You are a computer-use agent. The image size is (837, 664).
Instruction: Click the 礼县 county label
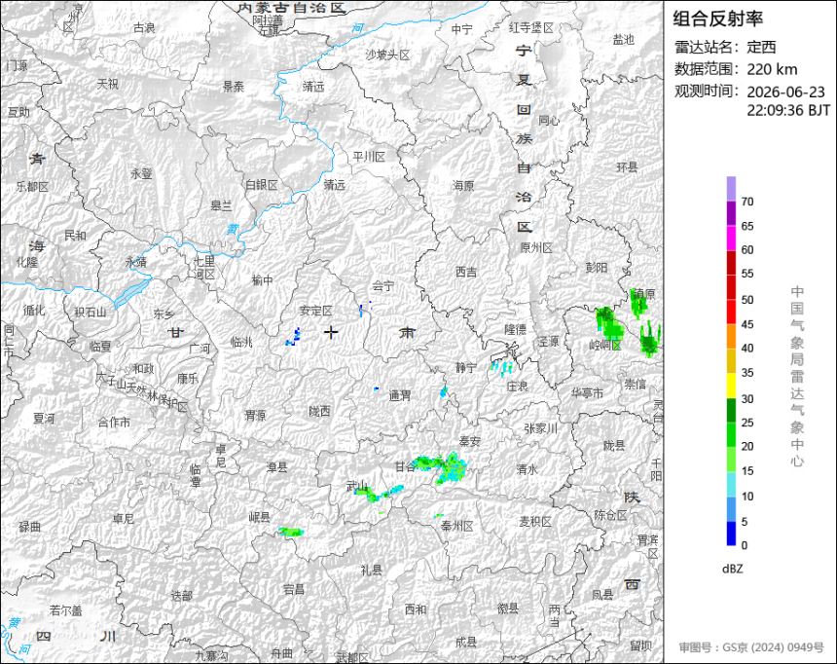(x=372, y=570)
